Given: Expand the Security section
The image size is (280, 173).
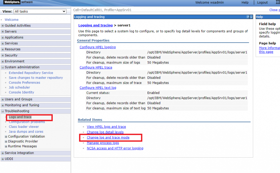Looking at the screenshot, I should coord(3,55).
